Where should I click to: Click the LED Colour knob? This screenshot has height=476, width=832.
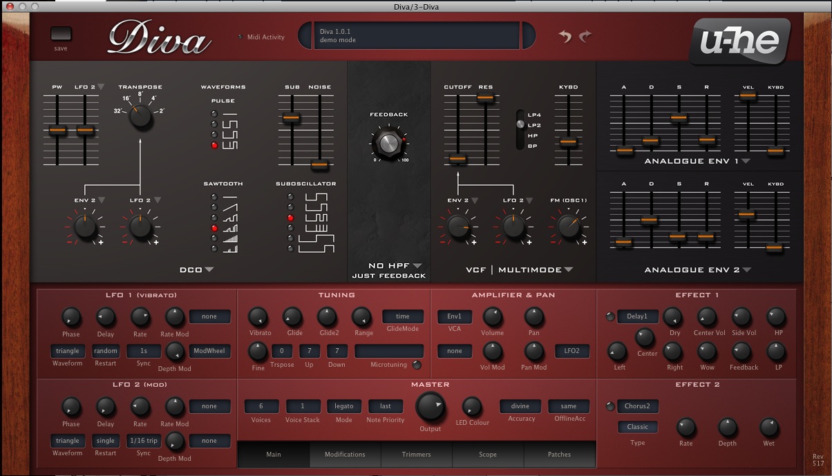click(472, 406)
